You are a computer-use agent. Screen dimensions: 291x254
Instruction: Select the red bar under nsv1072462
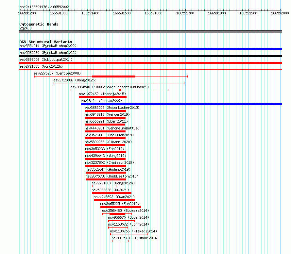pyautogui.click(x=103, y=97)
